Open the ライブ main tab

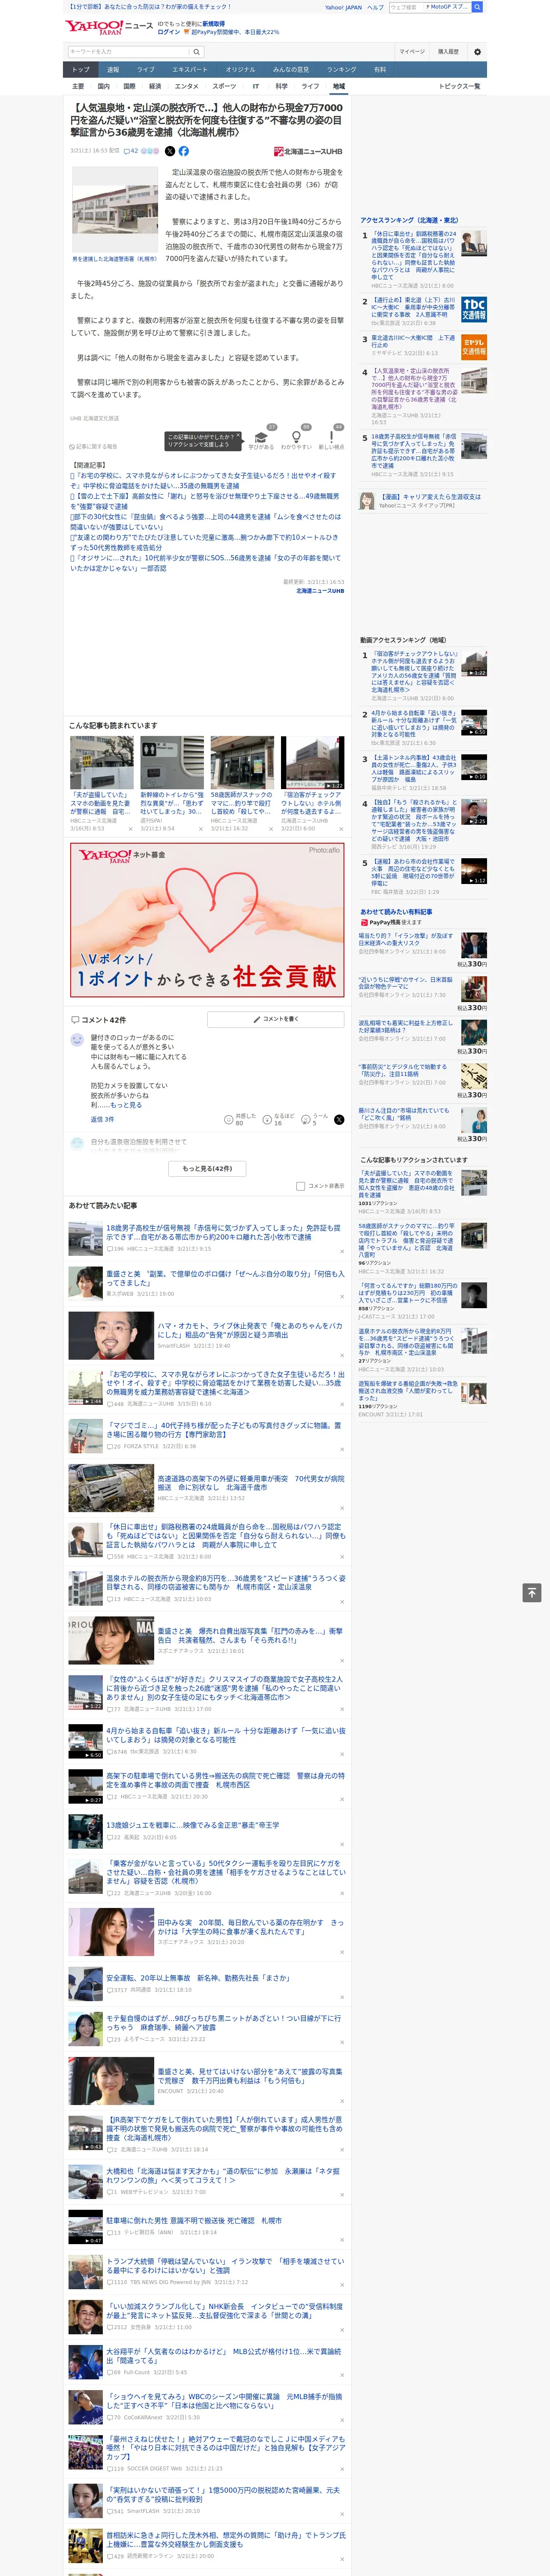tap(146, 70)
